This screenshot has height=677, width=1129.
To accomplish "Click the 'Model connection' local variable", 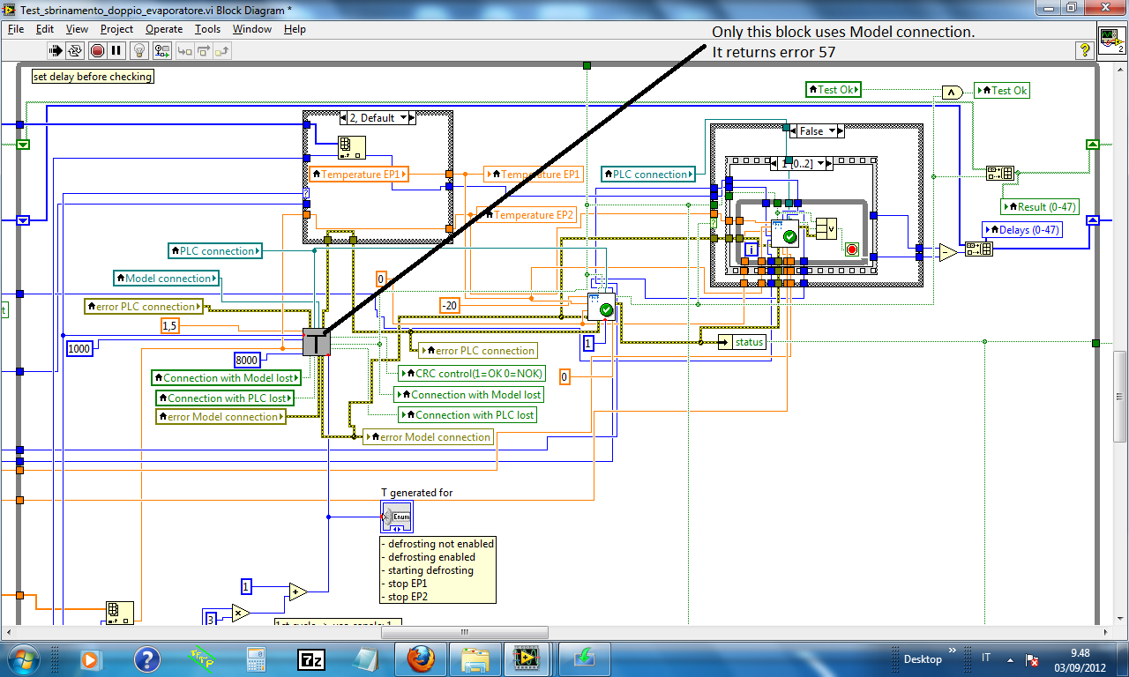I will pyautogui.click(x=167, y=279).
